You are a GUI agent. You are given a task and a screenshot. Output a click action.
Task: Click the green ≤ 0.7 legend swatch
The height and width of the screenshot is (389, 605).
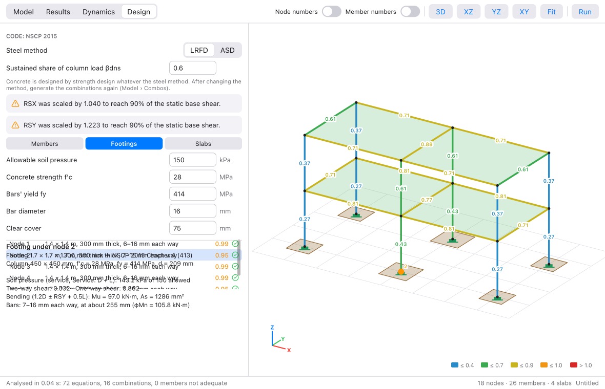coord(484,365)
